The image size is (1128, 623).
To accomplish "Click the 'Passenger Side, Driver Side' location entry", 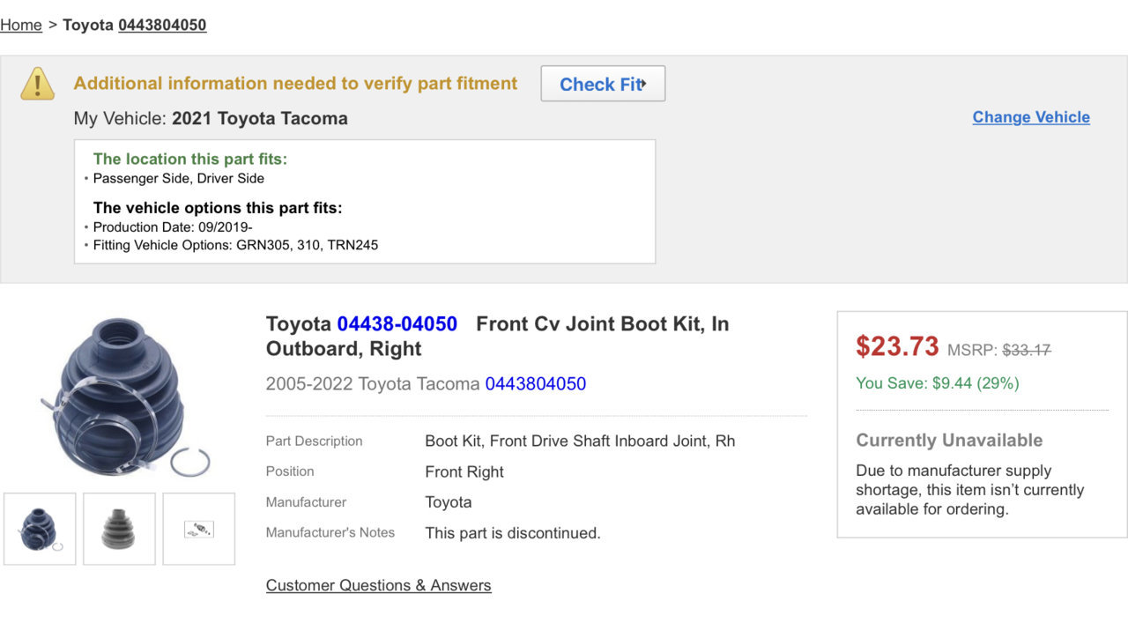I will pyautogui.click(x=178, y=178).
